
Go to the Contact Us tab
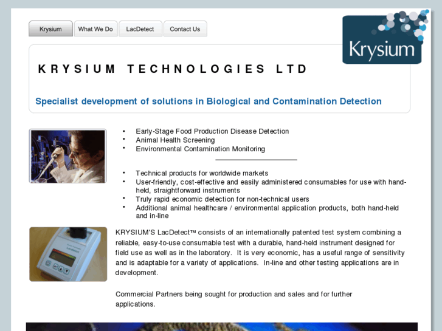point(185,29)
